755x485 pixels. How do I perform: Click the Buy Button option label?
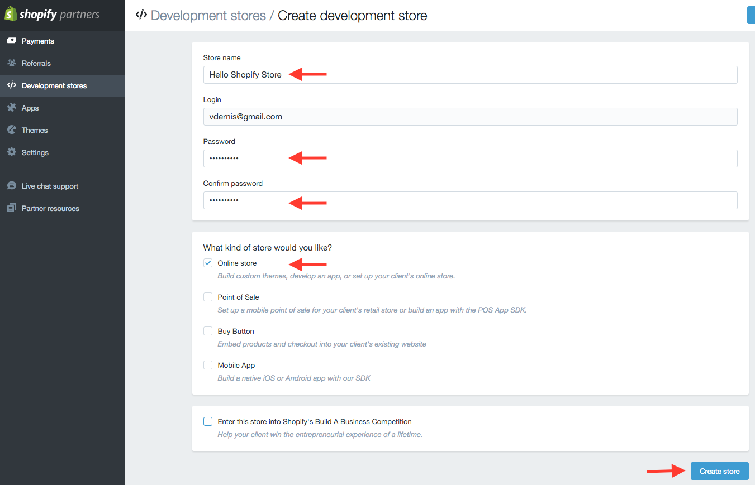[x=236, y=331]
